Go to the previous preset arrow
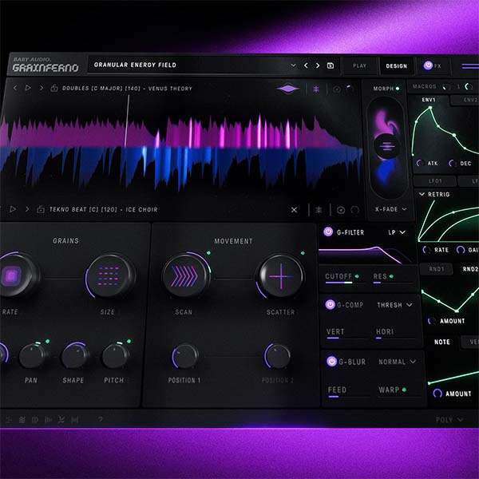Screen dimensions: 479x479 [306, 65]
